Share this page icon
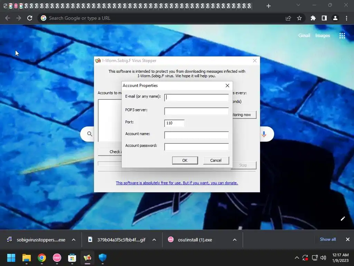354x266 pixels. 288,18
